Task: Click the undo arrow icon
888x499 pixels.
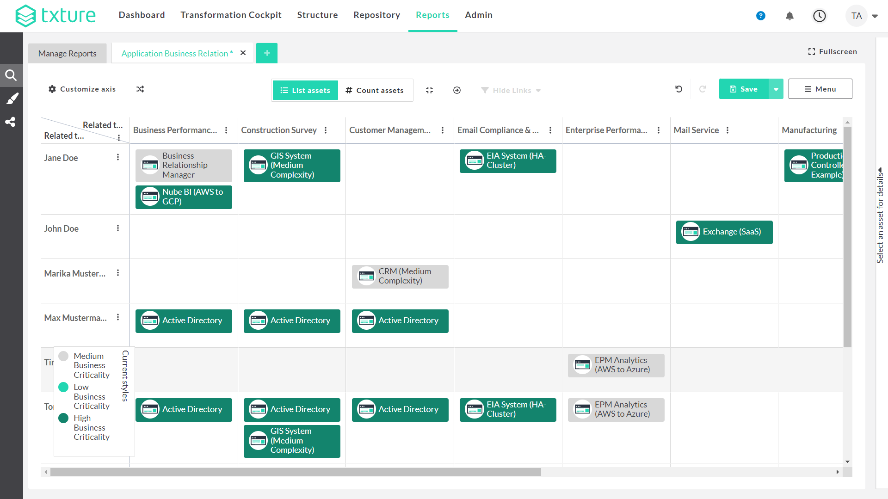Action: pyautogui.click(x=678, y=89)
